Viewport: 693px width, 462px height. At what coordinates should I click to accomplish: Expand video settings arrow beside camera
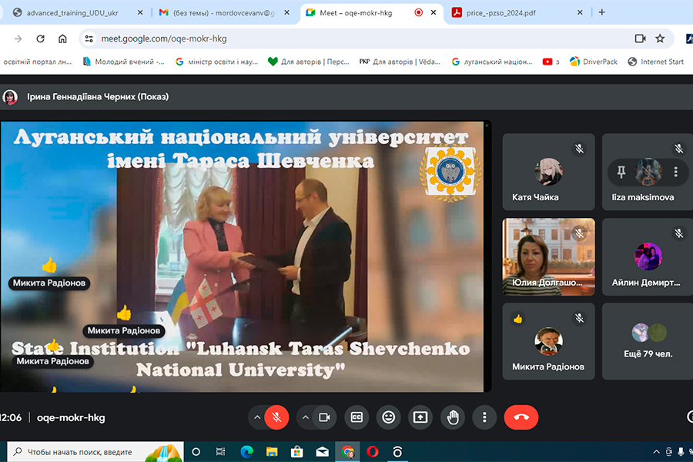point(306,417)
